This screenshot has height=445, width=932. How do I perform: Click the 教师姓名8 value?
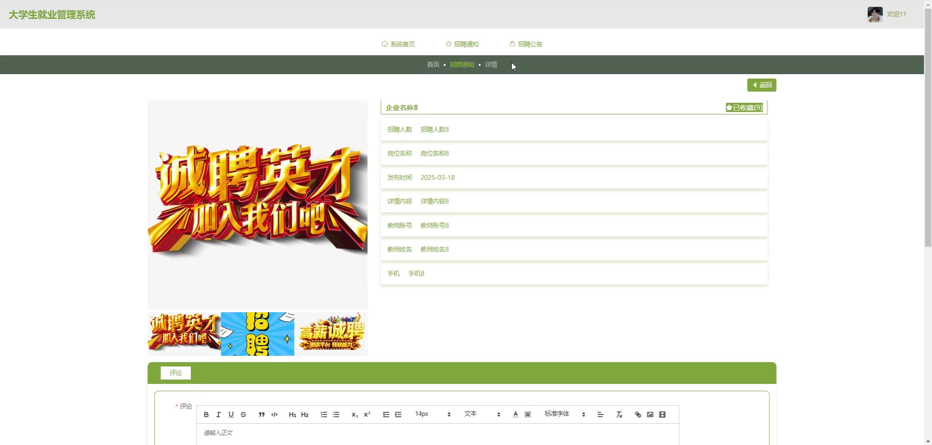click(x=434, y=249)
